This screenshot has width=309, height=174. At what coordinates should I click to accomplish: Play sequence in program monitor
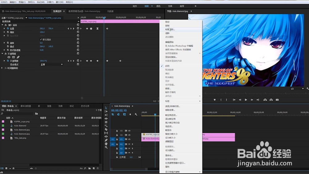click(x=246, y=100)
